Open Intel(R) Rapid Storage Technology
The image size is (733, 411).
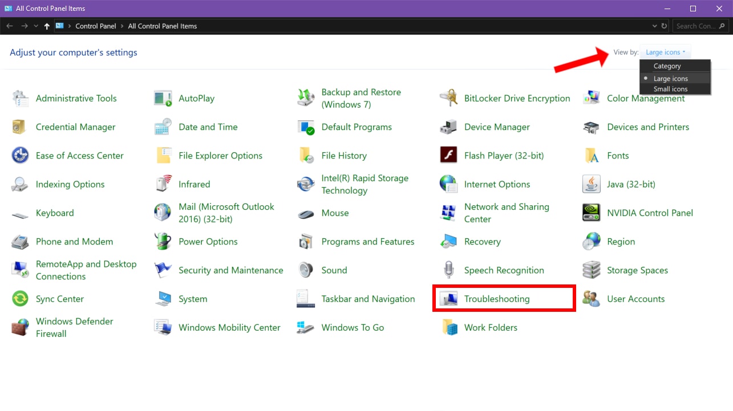click(365, 184)
